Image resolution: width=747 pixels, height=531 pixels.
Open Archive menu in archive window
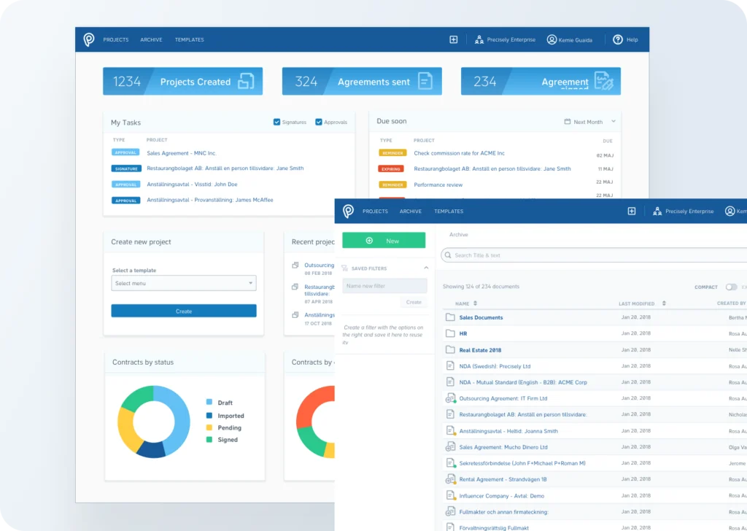point(411,211)
